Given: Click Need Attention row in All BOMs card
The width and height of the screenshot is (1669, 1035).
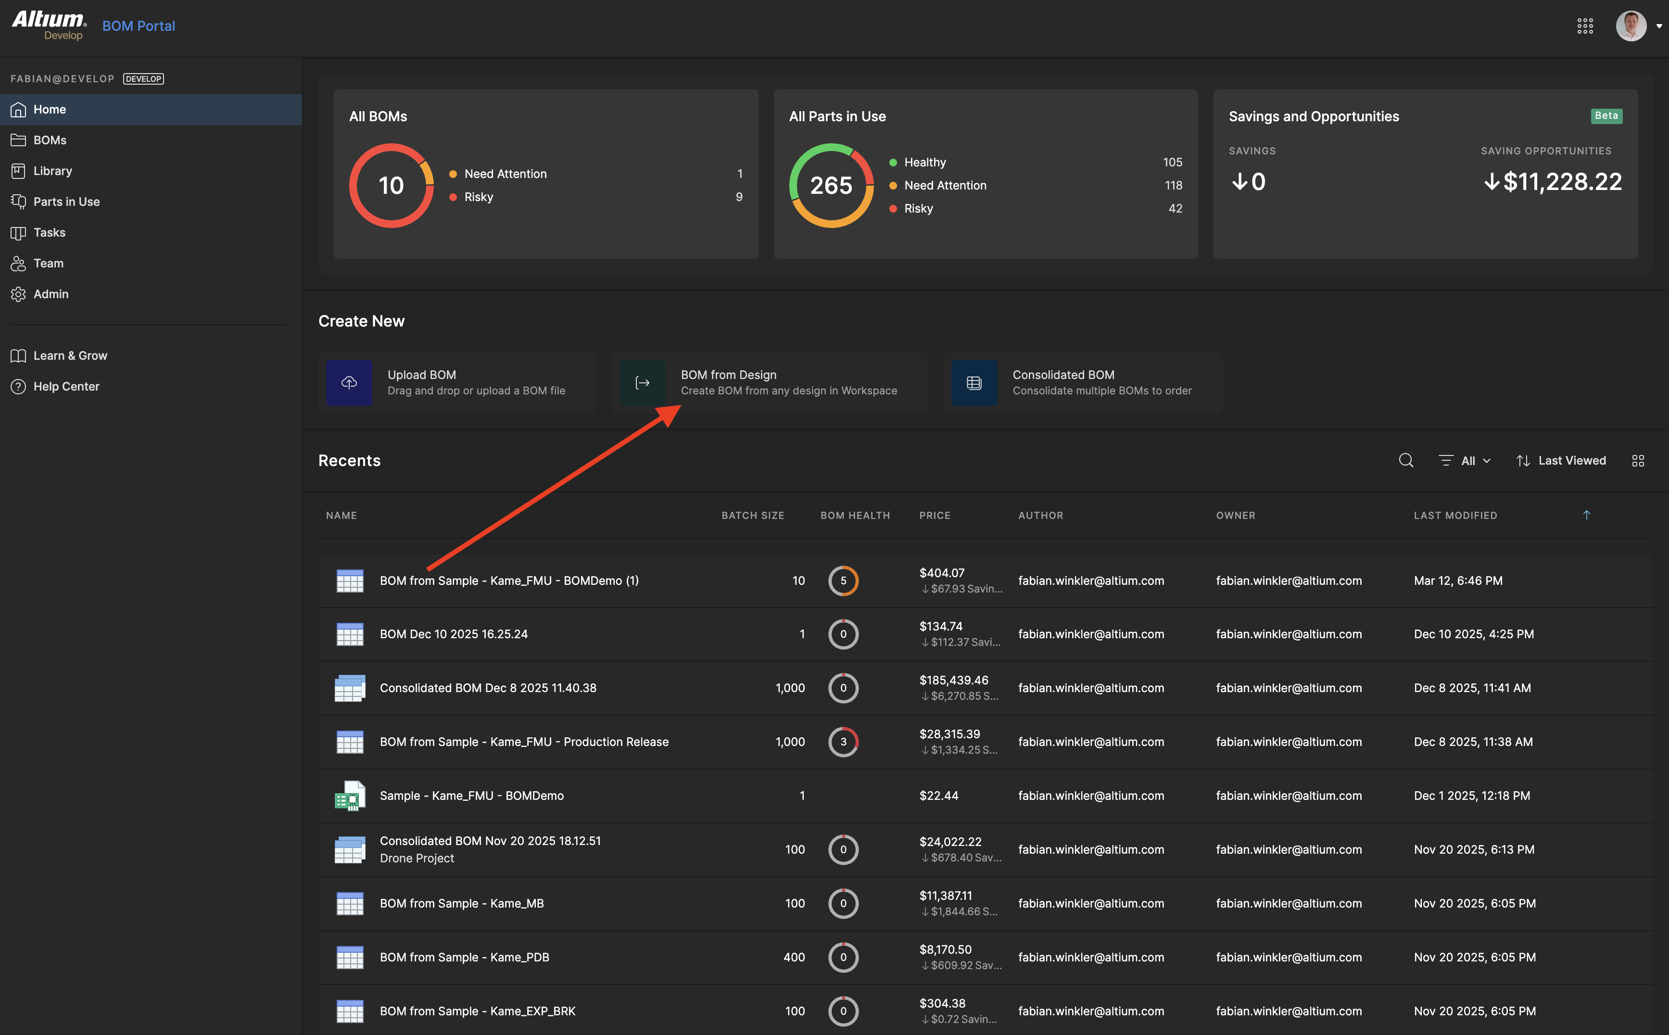Looking at the screenshot, I should (x=595, y=174).
